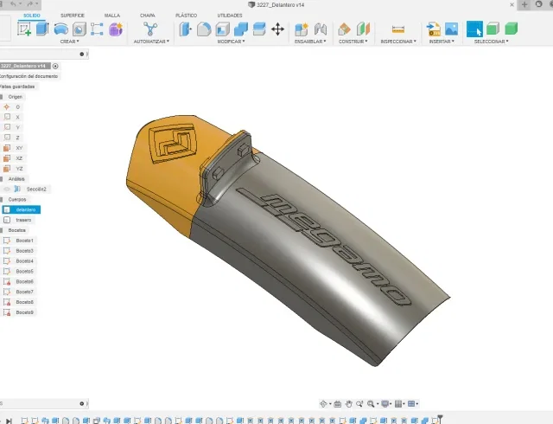The image size is (553, 424).
Task: Open the ENSAMBLAR dropdown menu
Action: pyautogui.click(x=310, y=42)
